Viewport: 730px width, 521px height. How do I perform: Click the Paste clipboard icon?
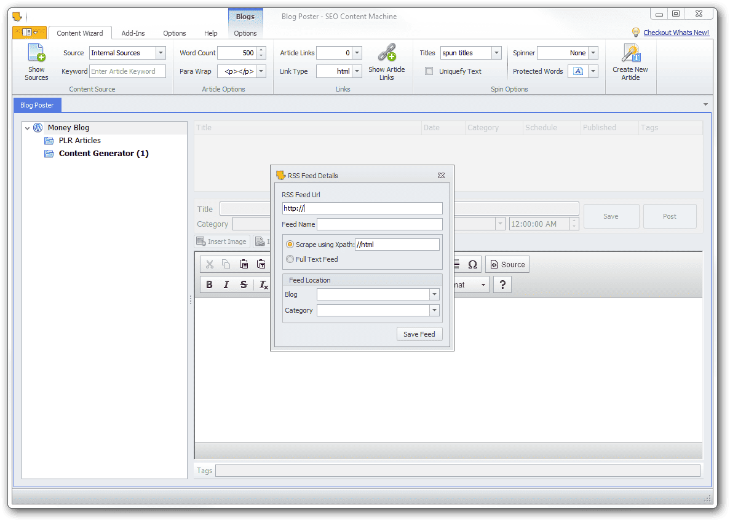click(x=244, y=264)
